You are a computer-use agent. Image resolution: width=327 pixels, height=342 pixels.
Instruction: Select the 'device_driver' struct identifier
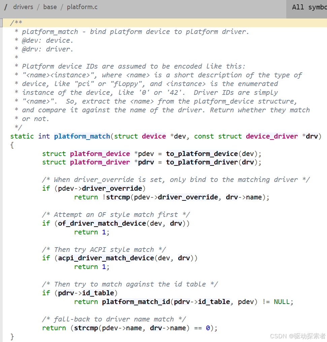pos(271,136)
